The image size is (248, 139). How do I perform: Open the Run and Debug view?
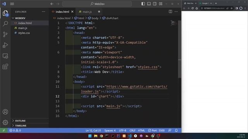5,45
